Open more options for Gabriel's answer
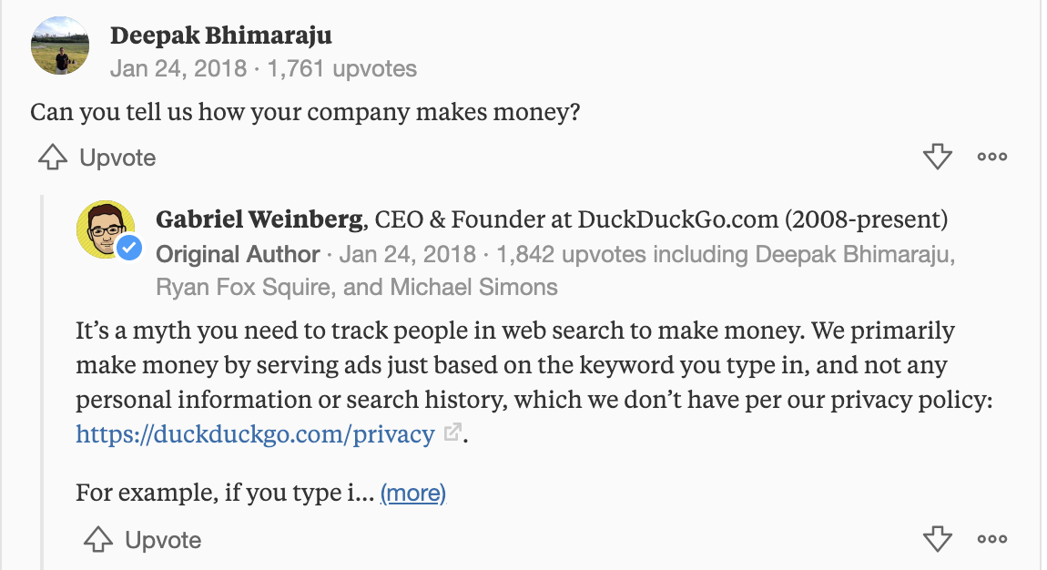Image resolution: width=1047 pixels, height=570 pixels. coord(991,539)
